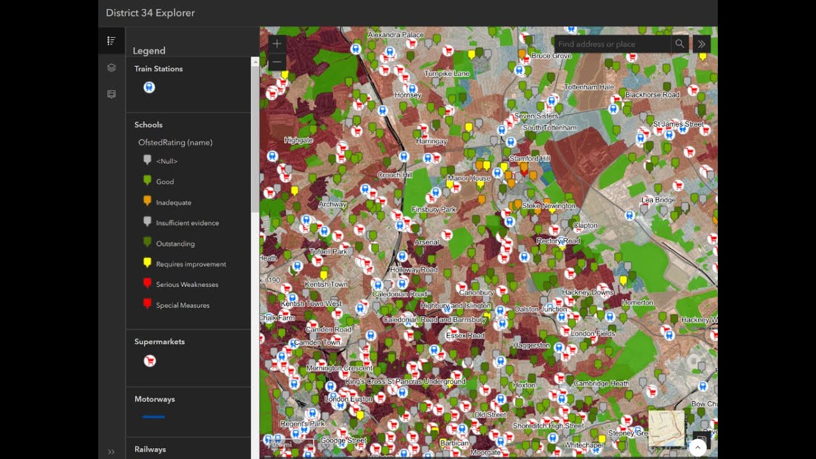Open the Layers panel icon in sidebar

point(112,68)
